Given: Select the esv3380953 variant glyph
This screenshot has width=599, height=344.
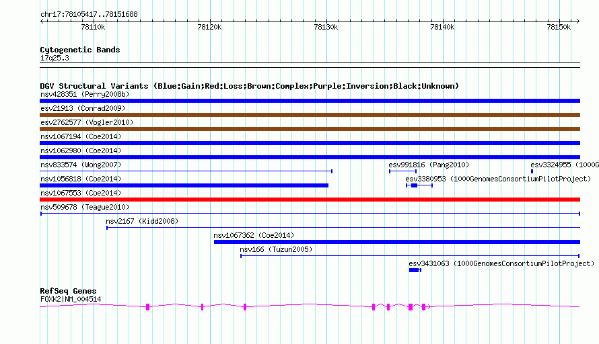Looking at the screenshot, I should [x=419, y=185].
